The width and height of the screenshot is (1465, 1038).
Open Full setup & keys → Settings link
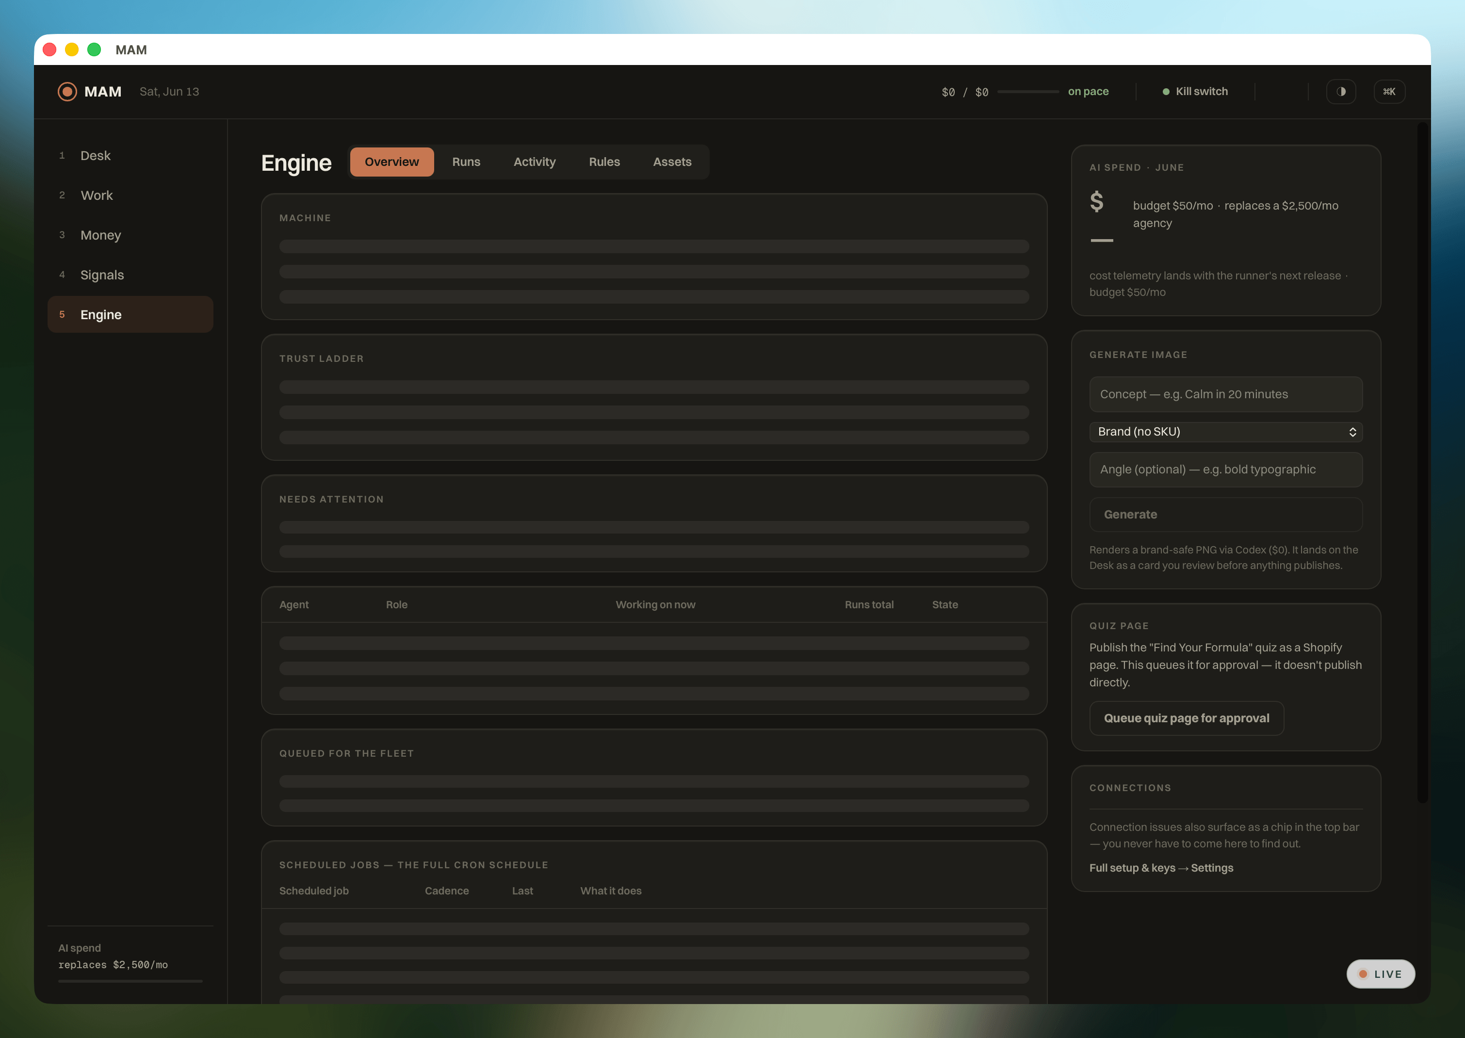[x=1161, y=868]
